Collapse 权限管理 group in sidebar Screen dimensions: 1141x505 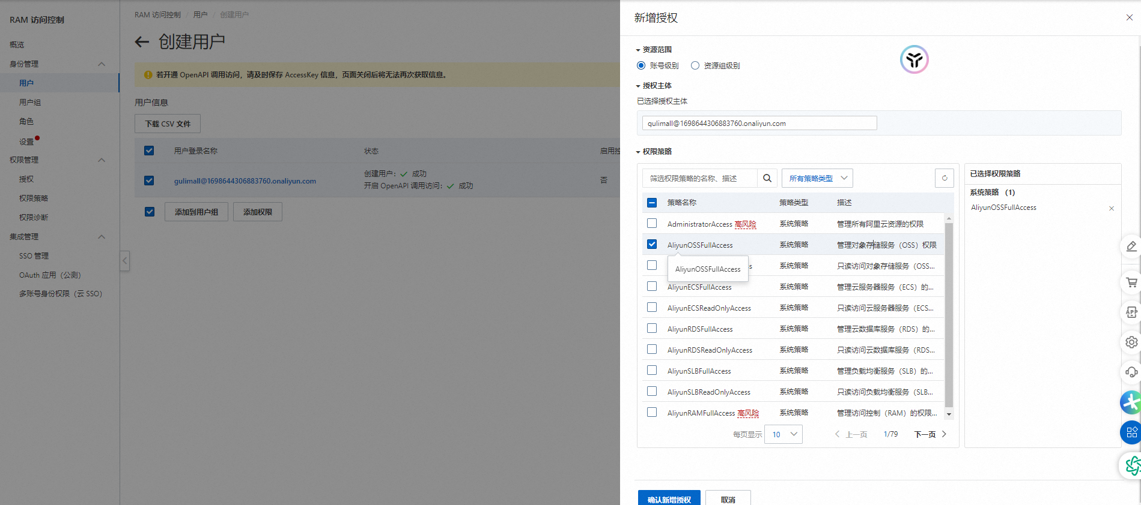[x=102, y=160]
